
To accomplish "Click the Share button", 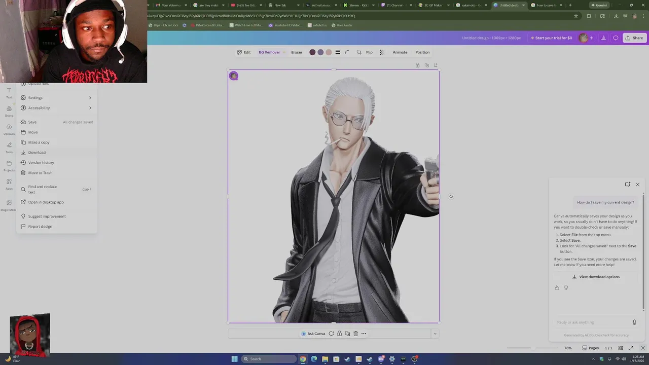I will [634, 38].
